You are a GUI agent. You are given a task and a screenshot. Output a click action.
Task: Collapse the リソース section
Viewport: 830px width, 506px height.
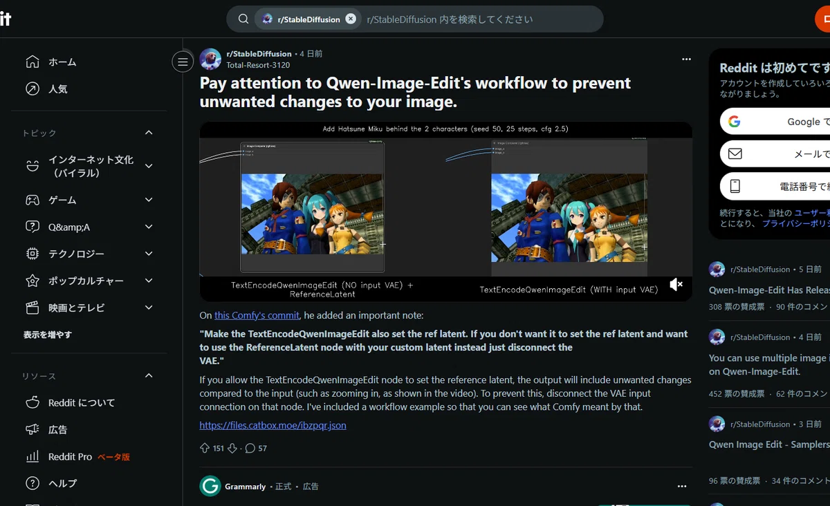coord(149,375)
